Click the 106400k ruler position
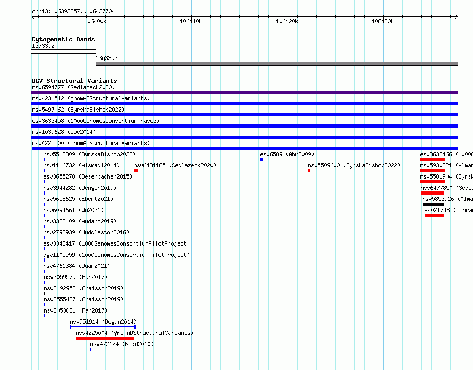Viewport: 473px width, 370px height. [95, 21]
